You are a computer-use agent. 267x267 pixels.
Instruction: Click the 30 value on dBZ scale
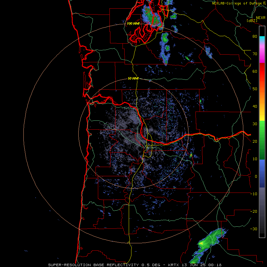[x=255, y=124]
